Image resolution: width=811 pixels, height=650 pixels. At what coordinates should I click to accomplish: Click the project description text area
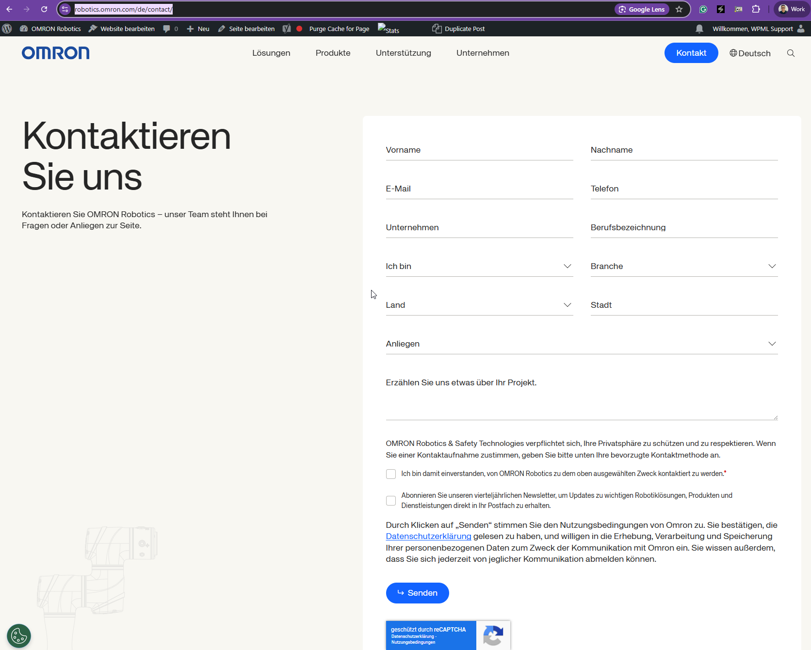(x=582, y=396)
